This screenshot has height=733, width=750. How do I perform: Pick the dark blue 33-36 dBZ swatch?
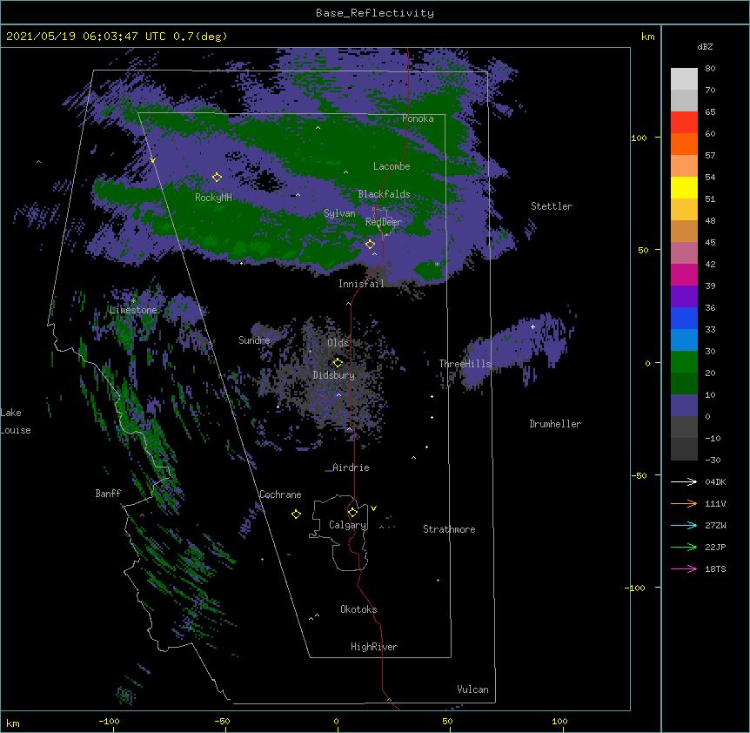tap(684, 318)
